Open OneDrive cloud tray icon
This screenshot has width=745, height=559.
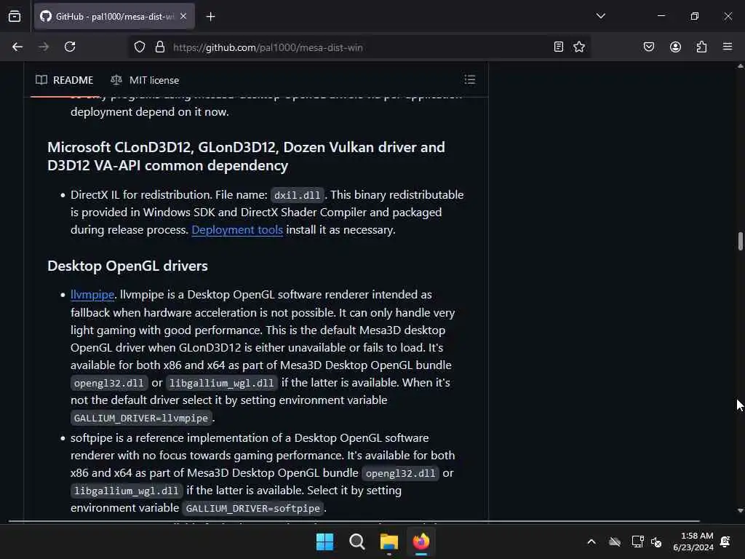tap(615, 542)
